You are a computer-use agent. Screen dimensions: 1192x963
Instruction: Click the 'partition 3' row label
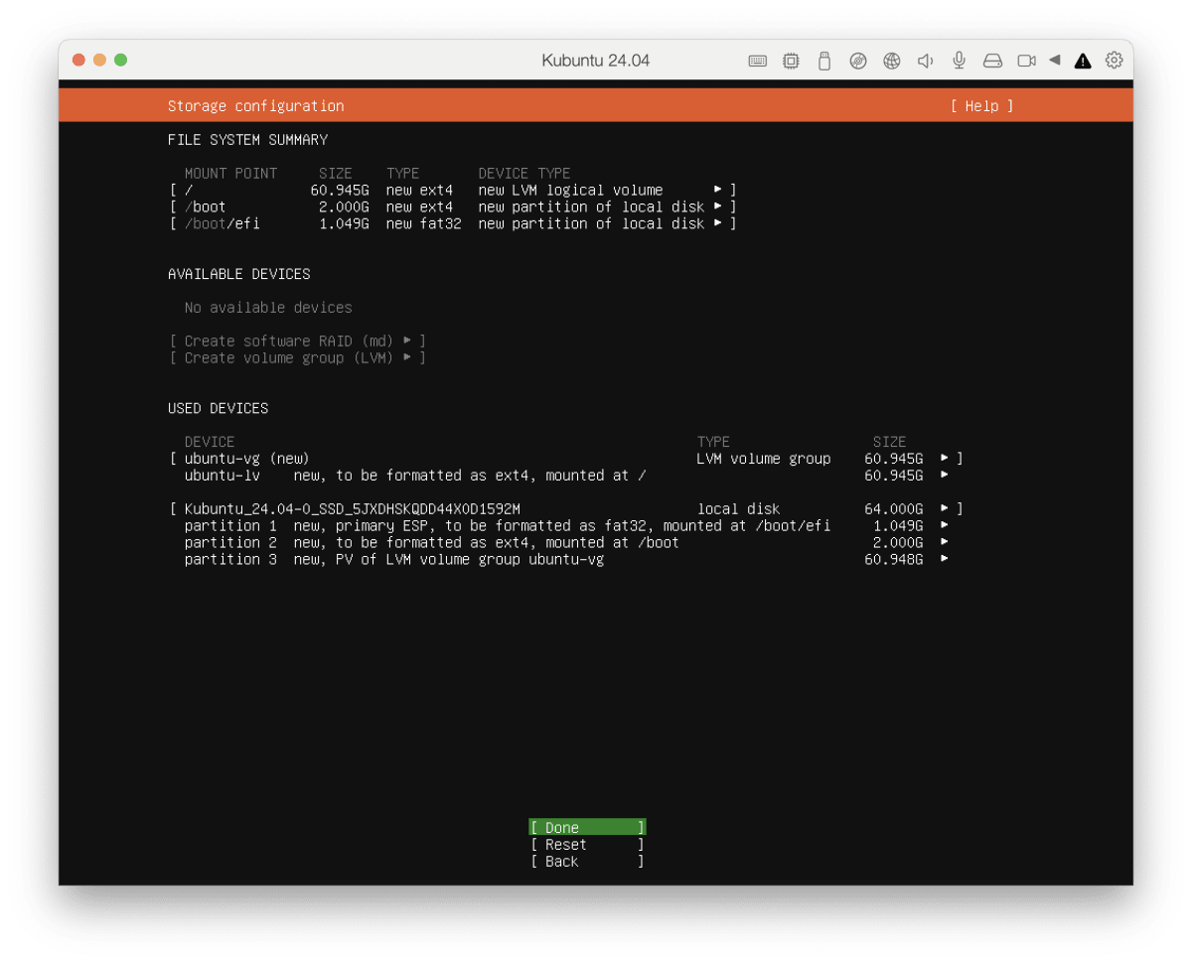pyautogui.click(x=229, y=559)
